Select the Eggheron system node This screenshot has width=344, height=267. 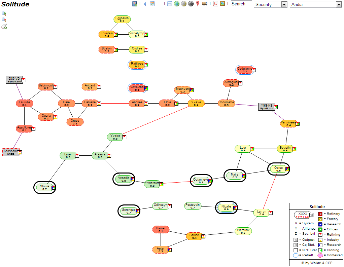point(122,20)
